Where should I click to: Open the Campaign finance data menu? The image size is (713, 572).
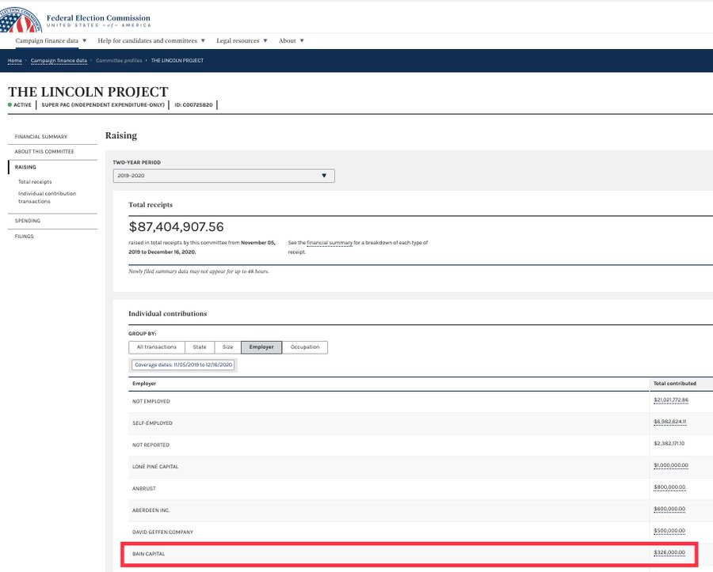tap(51, 41)
